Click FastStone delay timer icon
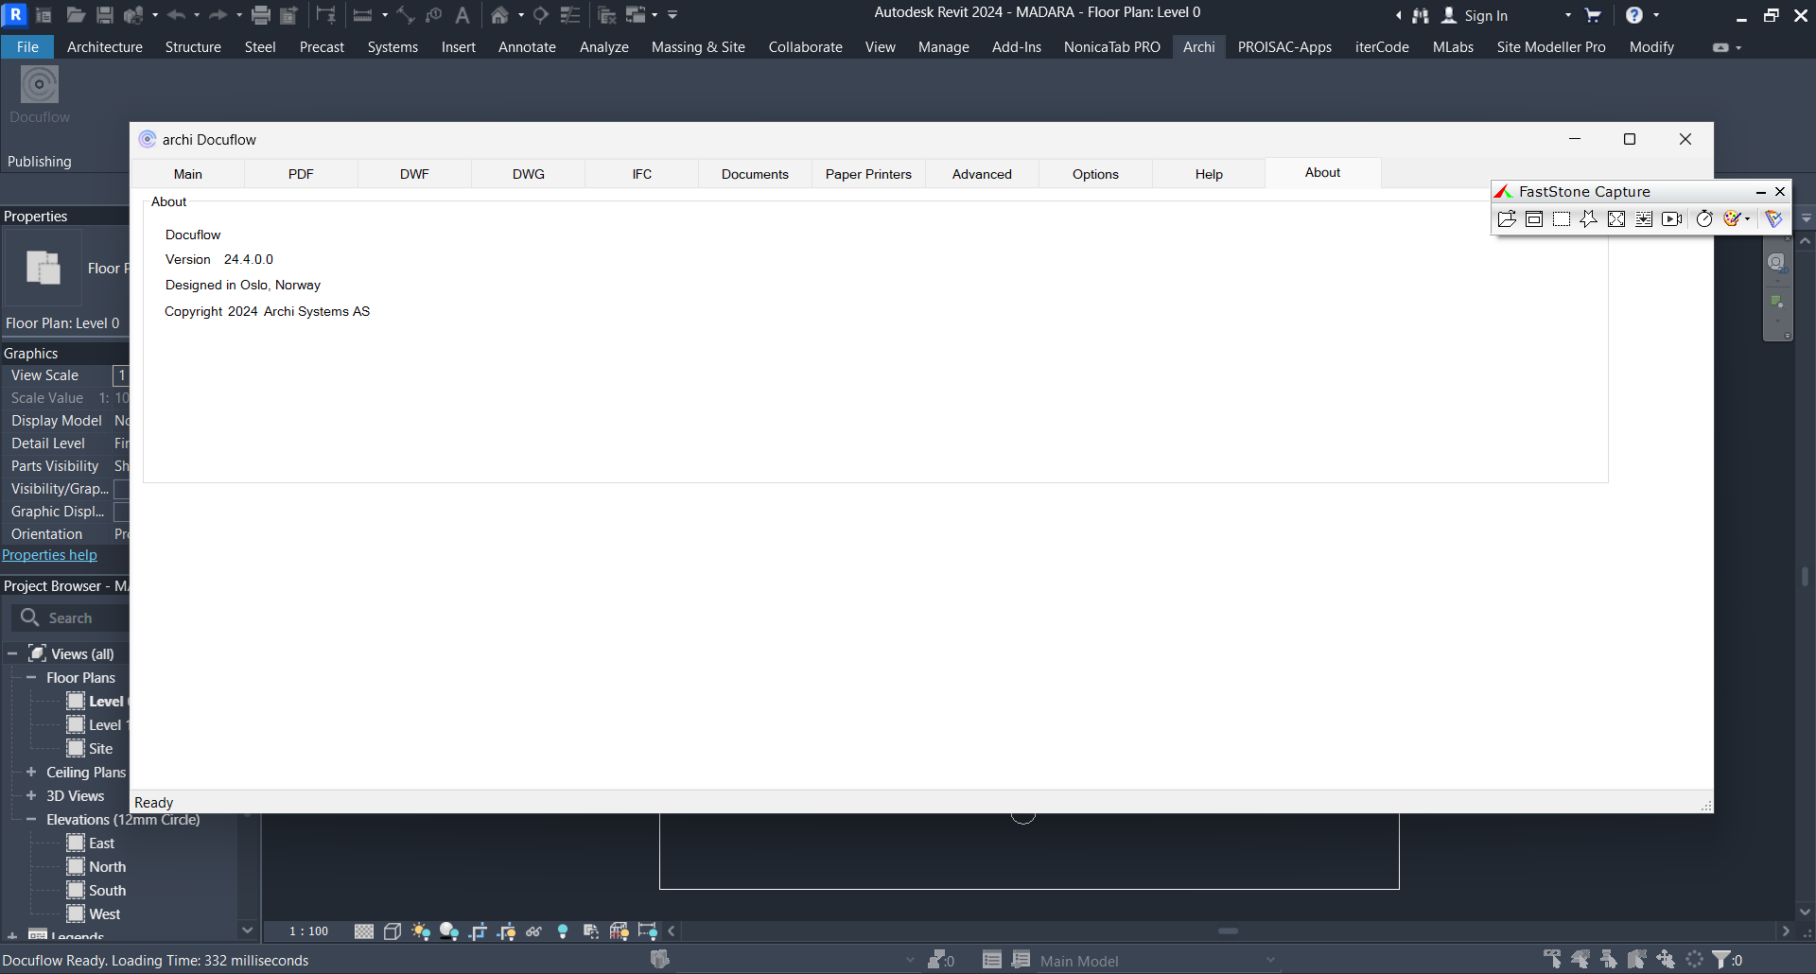Screen dimensions: 1816x974 1704,219
